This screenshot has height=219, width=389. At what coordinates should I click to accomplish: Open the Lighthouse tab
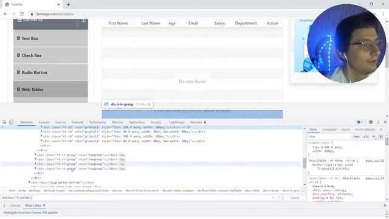pyautogui.click(x=177, y=122)
